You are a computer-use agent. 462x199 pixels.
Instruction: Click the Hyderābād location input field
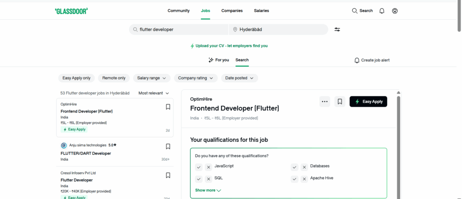[x=278, y=29]
